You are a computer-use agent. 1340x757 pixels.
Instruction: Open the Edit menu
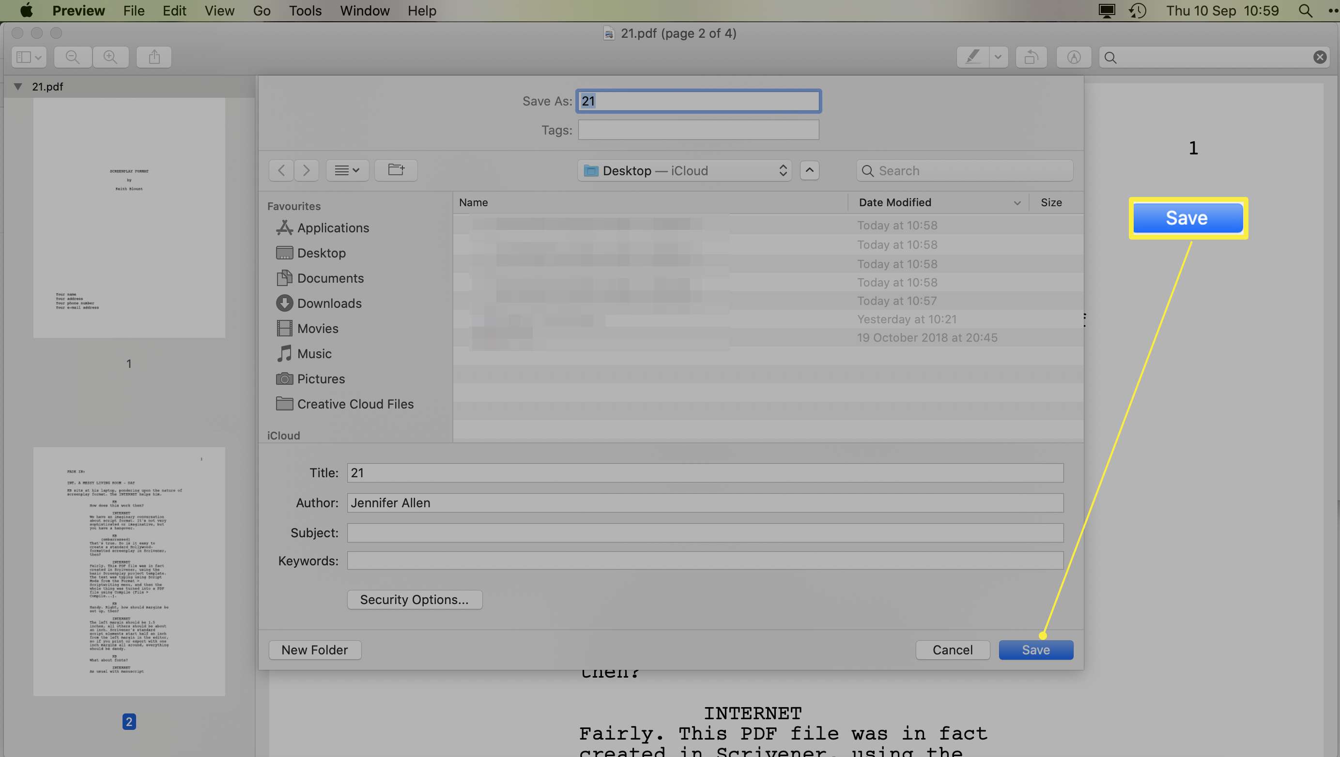coord(174,10)
